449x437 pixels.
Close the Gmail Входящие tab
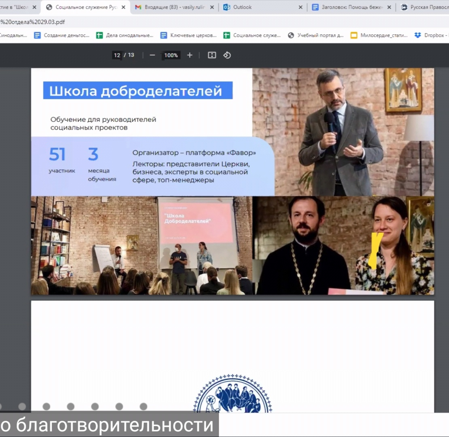212,7
